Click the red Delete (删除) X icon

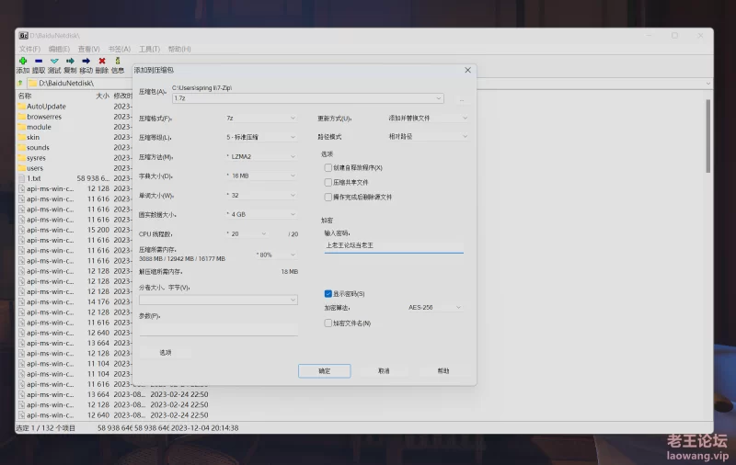coord(102,61)
